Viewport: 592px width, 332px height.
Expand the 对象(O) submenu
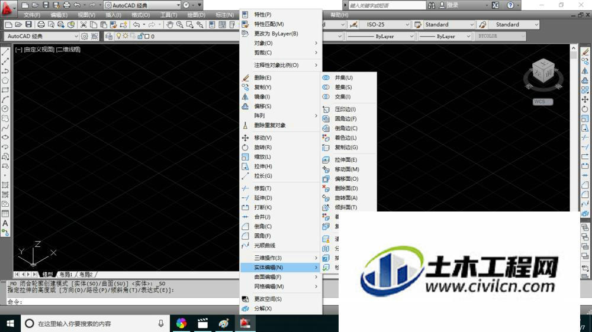tap(281, 43)
